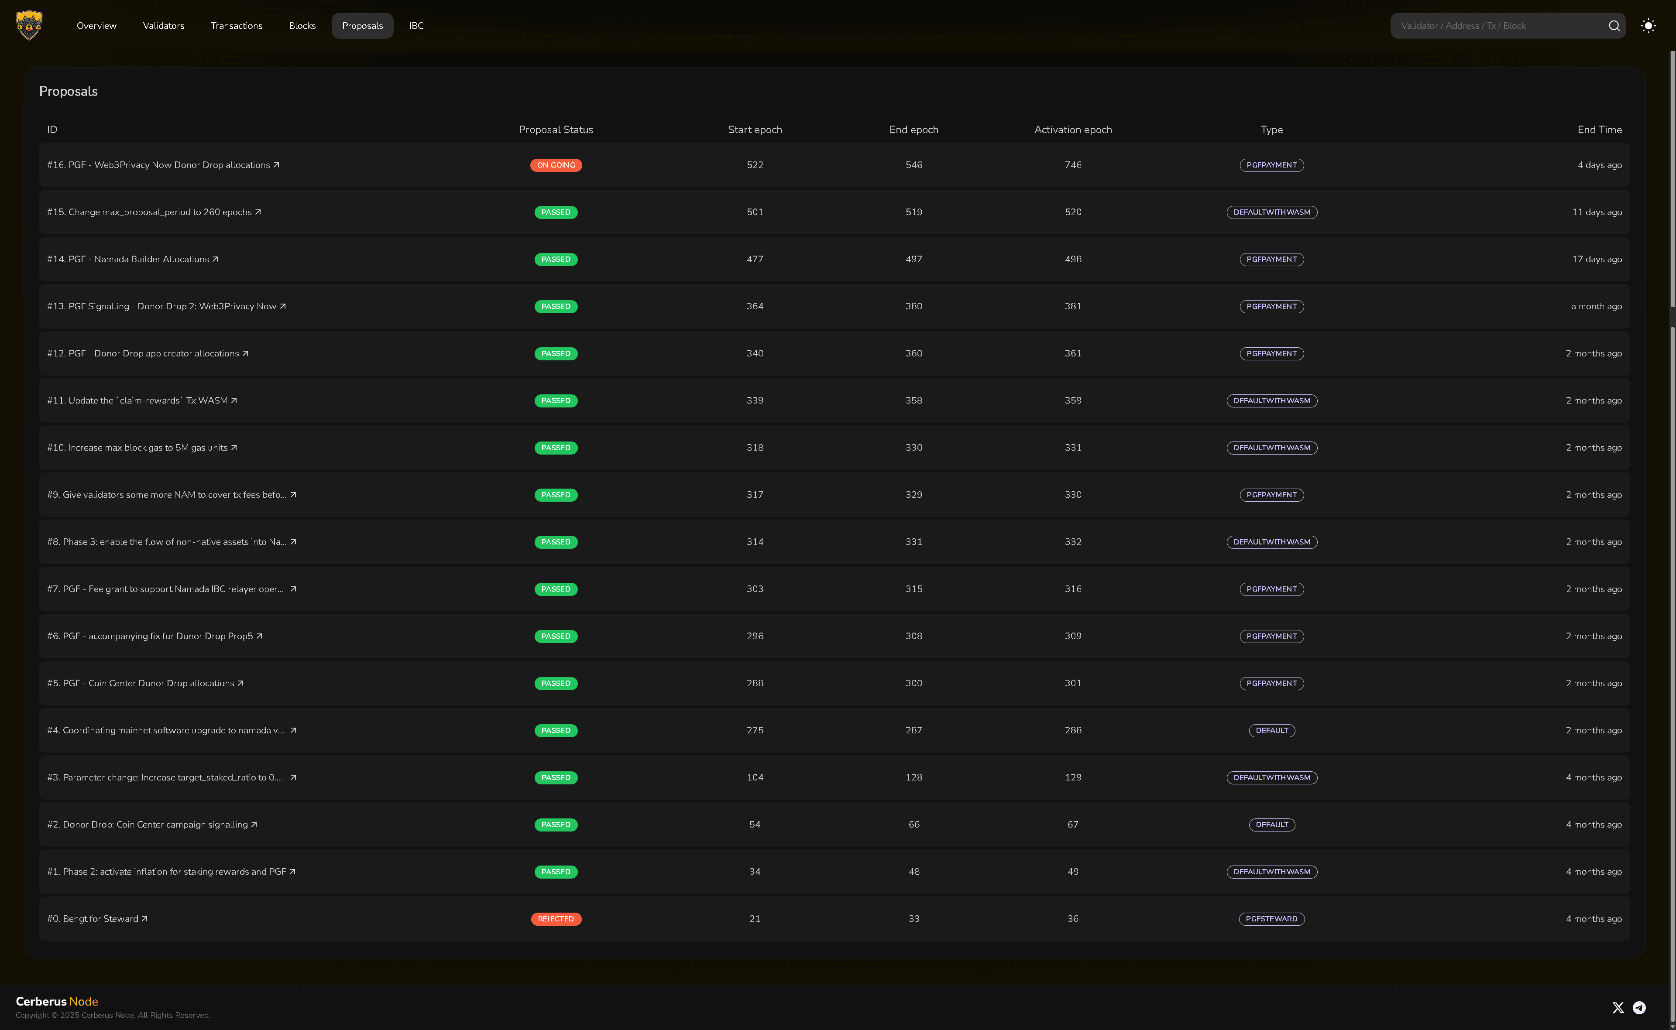
Task: Click external link arrow beside proposal #1
Action: 292,871
